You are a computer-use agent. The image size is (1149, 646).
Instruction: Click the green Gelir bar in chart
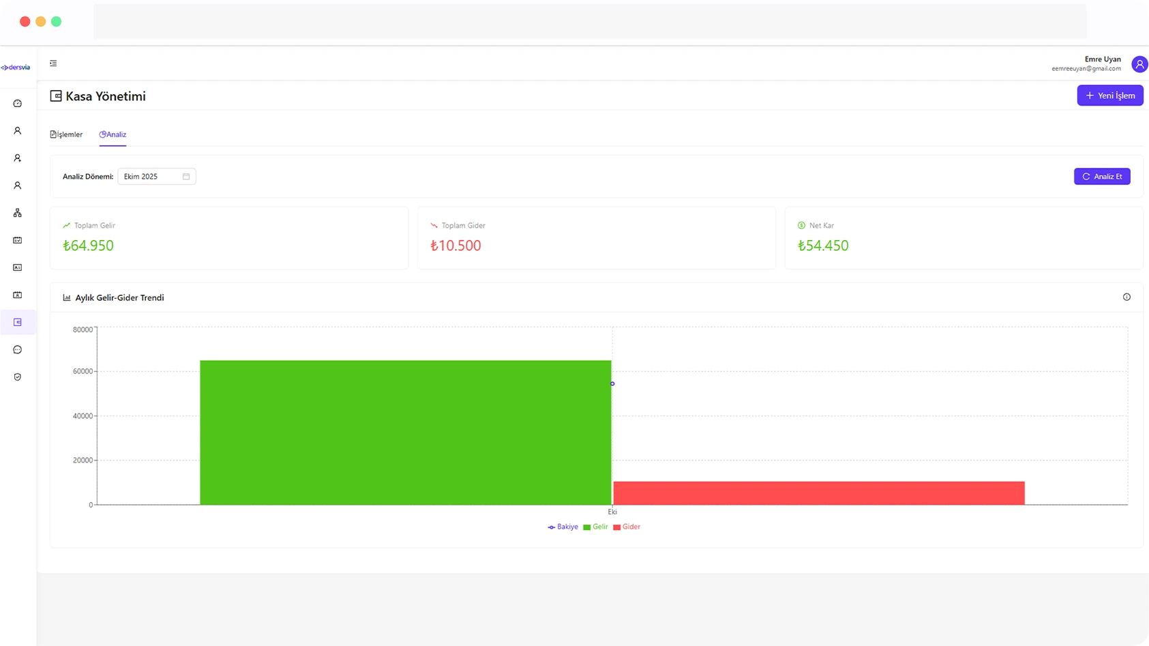[x=405, y=432]
